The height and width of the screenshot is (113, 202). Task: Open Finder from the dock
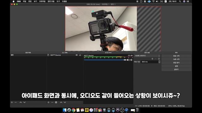tap(64, 110)
